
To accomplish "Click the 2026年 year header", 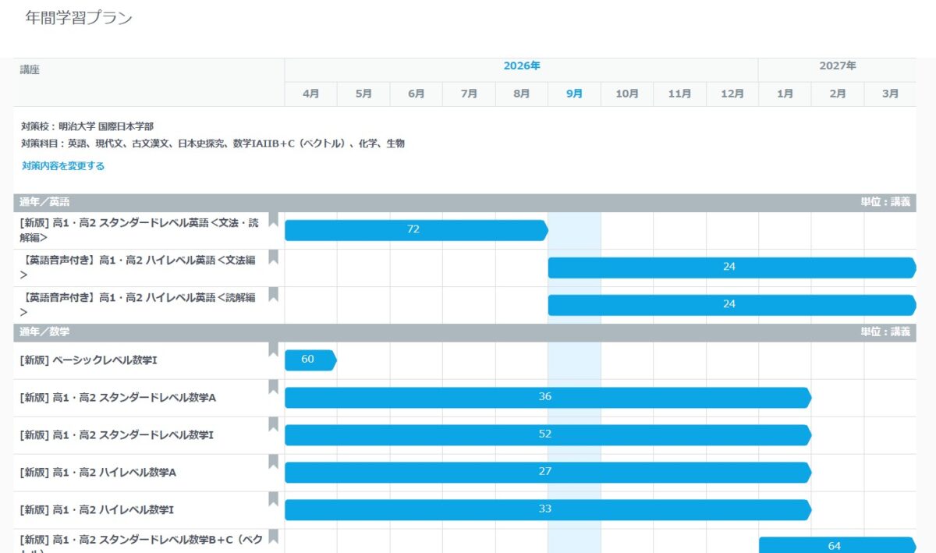I will pos(522,66).
